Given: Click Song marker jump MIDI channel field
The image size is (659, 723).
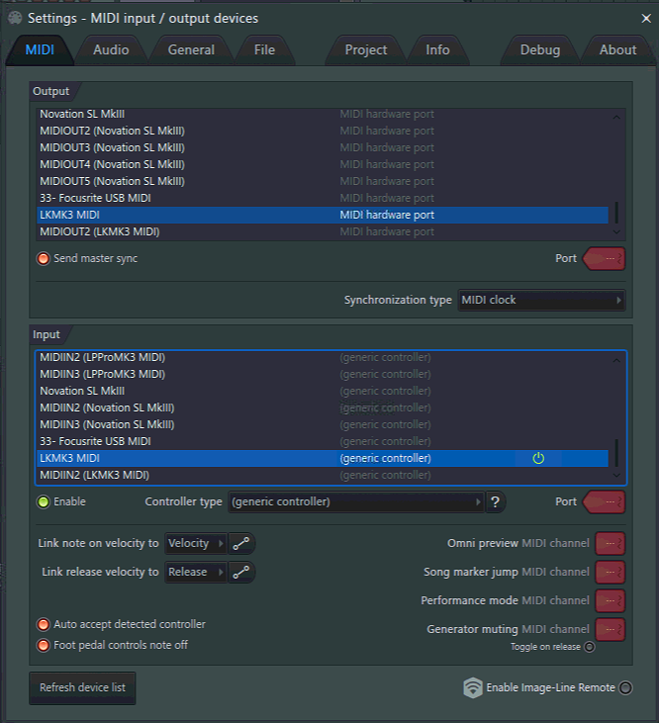Looking at the screenshot, I should click(611, 573).
